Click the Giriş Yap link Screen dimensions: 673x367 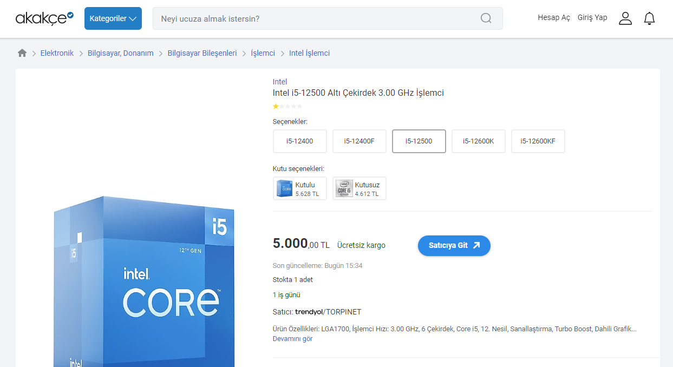click(x=592, y=18)
